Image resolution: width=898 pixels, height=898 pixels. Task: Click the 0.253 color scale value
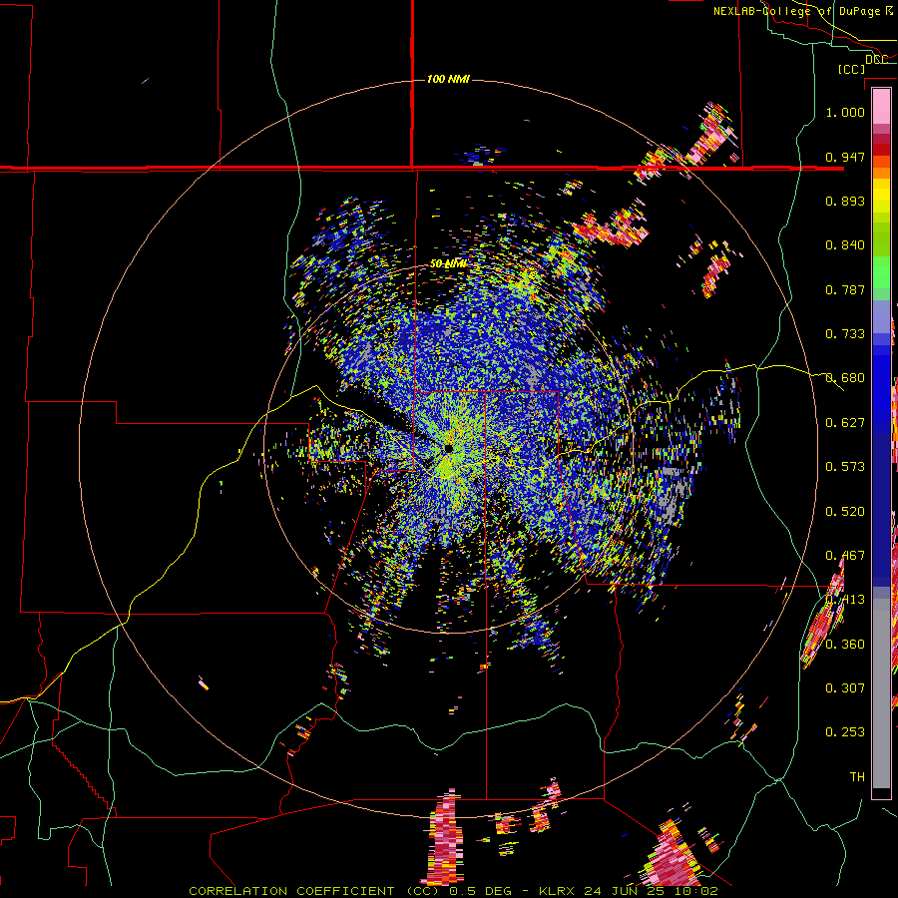coord(845,732)
